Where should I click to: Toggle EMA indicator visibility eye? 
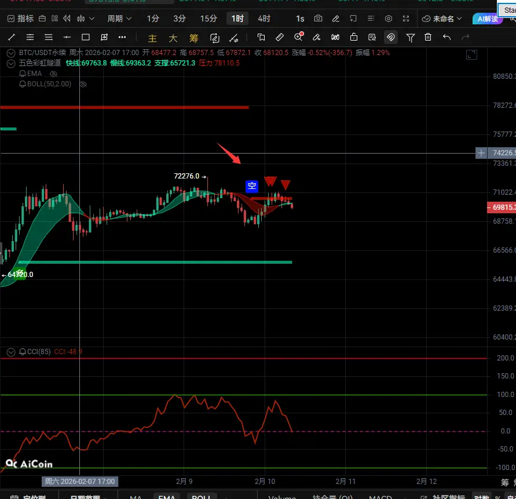[53, 74]
